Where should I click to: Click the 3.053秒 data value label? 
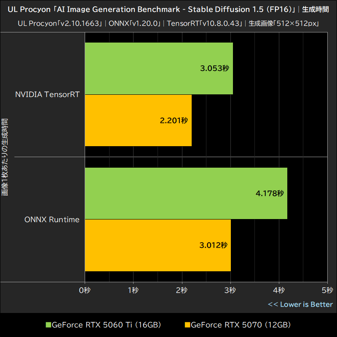215,67
